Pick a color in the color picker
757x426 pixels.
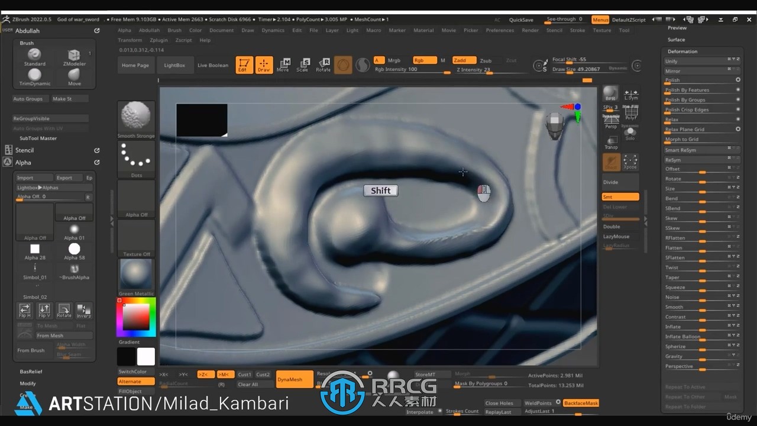(x=136, y=317)
